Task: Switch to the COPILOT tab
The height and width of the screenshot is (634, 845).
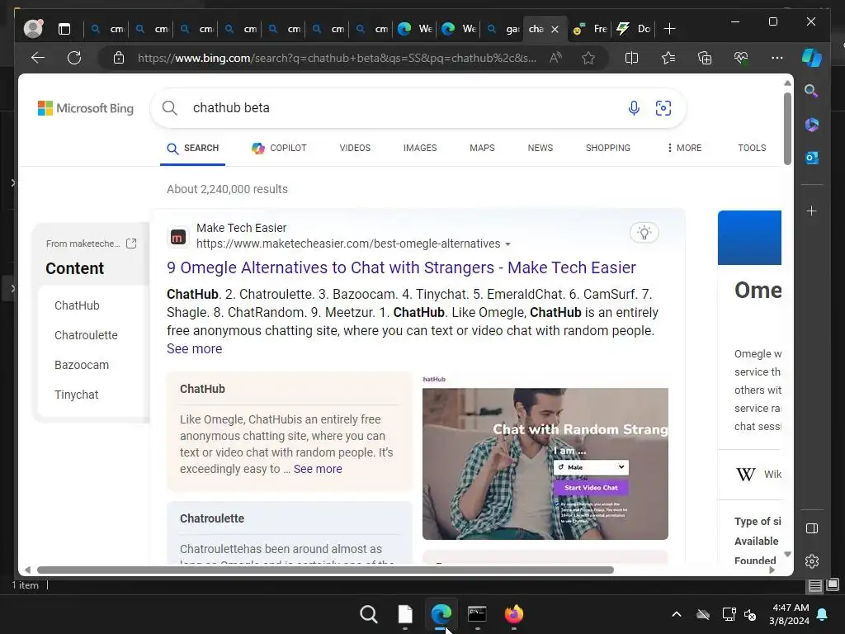Action: (279, 148)
